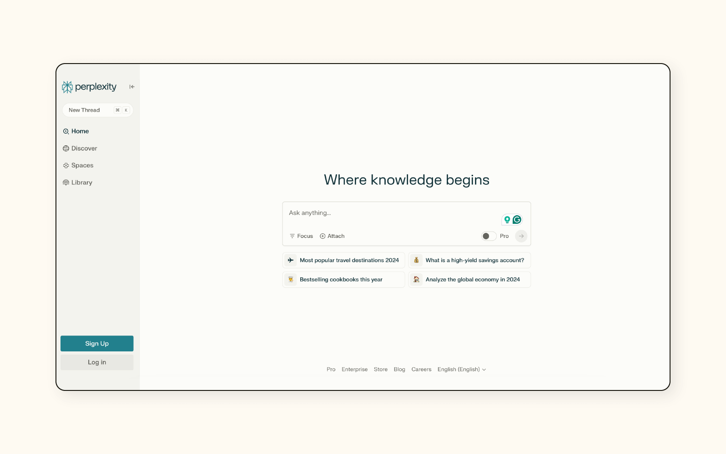This screenshot has width=726, height=454.
Task: Select high-yield savings account suggestion
Action: [x=469, y=260]
